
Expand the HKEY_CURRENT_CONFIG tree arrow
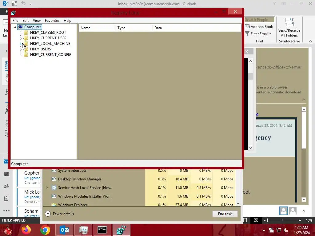(x=21, y=55)
